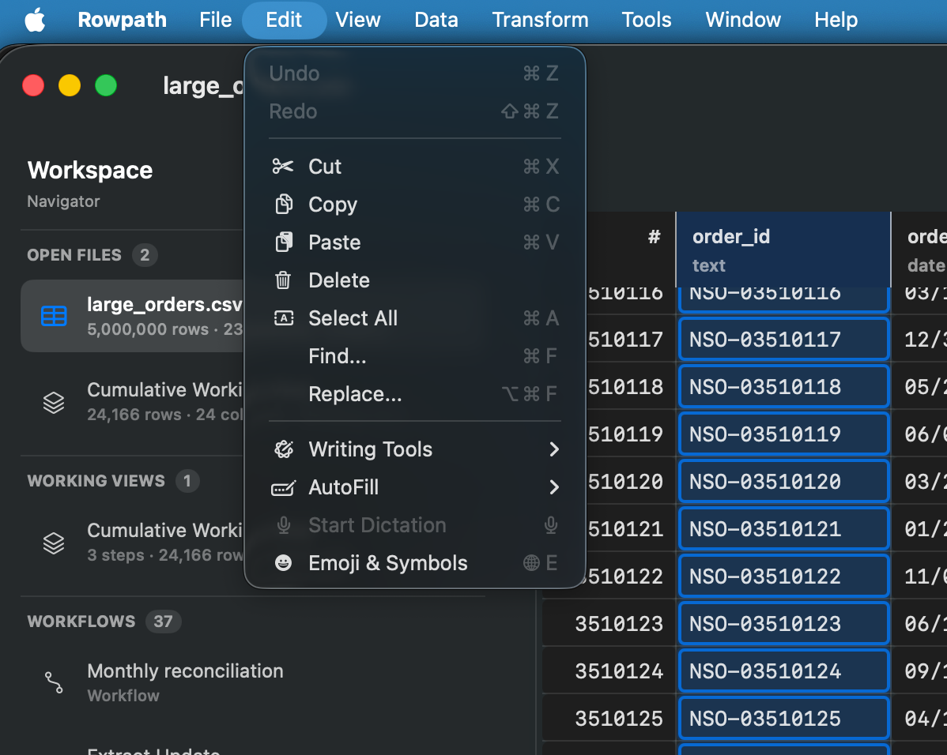
Task: Select cell NSO-03510125
Action: tap(784, 718)
